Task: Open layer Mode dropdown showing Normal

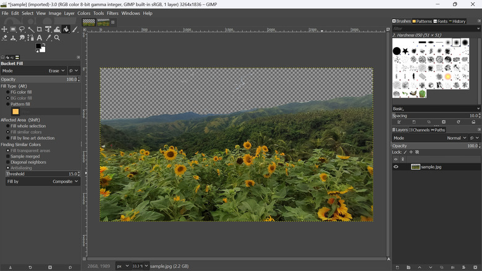Action: [x=430, y=138]
